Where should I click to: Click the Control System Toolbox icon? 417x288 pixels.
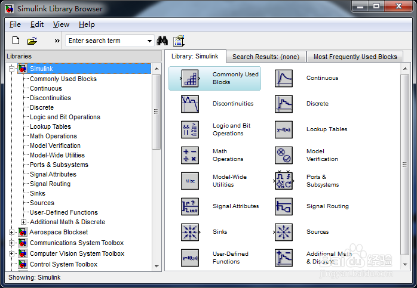tap(23, 264)
